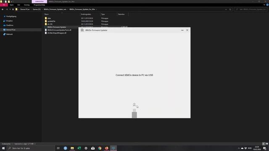Image resolution: width=269 pixels, height=151 pixels.
Task: Select Dropbox in navigation pane
Action: click(x=9, y=21)
